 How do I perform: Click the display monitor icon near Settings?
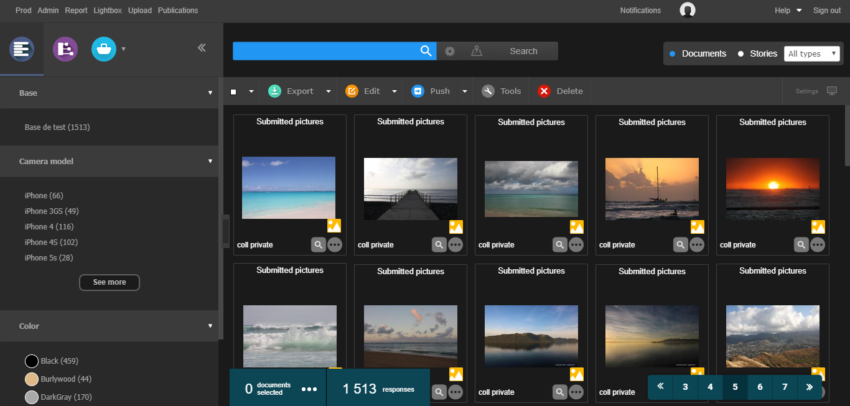[832, 91]
